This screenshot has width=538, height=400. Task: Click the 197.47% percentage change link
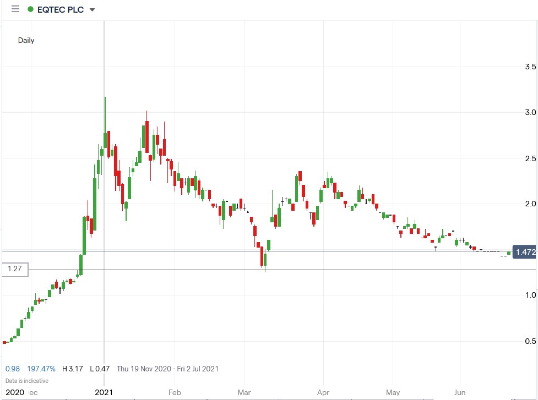coord(42,369)
